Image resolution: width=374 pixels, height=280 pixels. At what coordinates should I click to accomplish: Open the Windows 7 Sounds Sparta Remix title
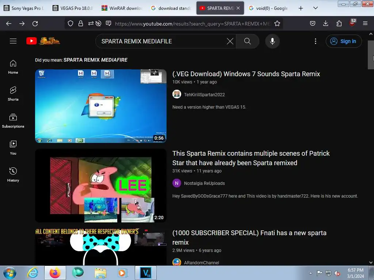(x=246, y=74)
